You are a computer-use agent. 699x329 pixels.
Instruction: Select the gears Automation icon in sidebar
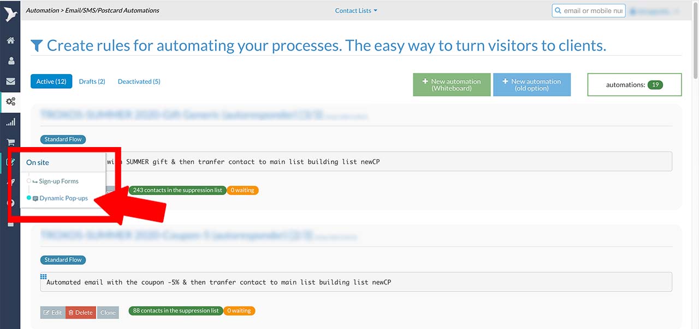(x=10, y=102)
